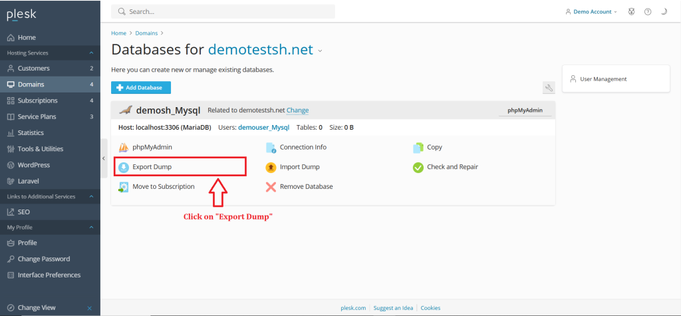The width and height of the screenshot is (681, 316).
Task: Click Change next to the related domain
Action: click(297, 110)
